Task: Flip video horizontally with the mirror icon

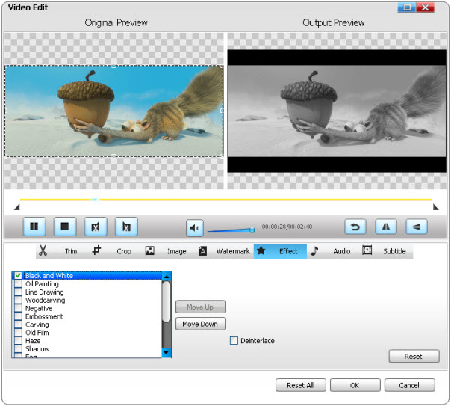Action: [386, 227]
